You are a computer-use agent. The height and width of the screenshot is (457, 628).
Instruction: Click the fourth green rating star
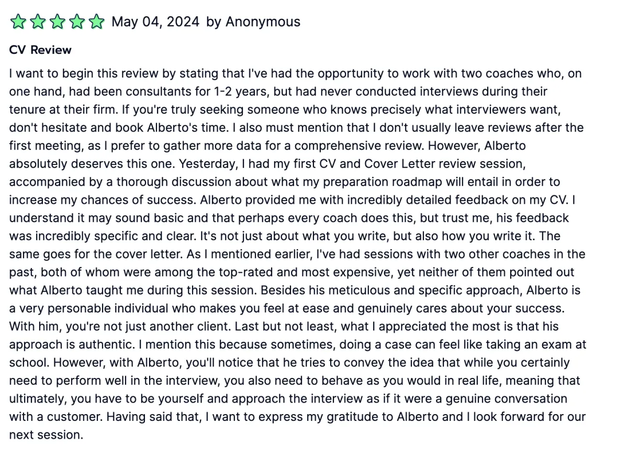click(x=77, y=22)
